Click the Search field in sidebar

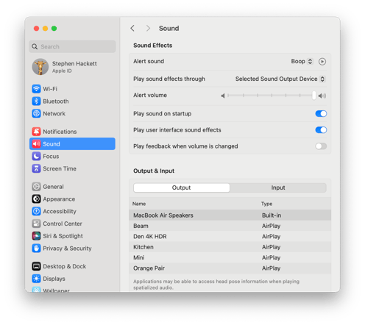[x=72, y=46]
